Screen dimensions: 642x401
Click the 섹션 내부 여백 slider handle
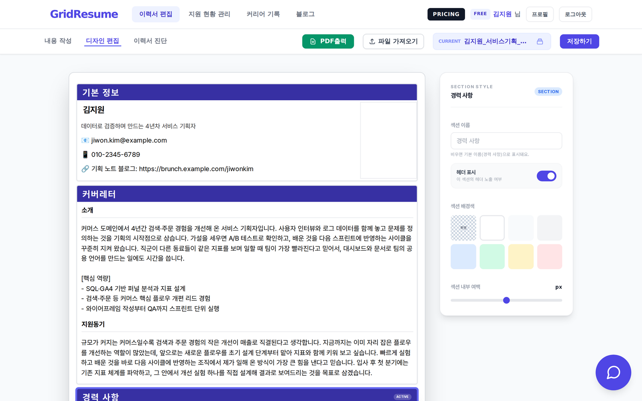tap(506, 300)
